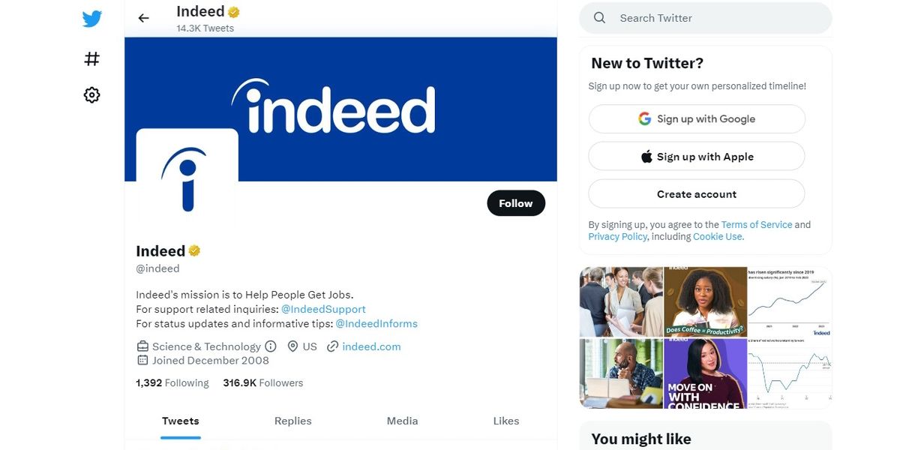Open the Does Coffee = Productivity thumbnail
This screenshot has width=900, height=450.
(x=705, y=301)
